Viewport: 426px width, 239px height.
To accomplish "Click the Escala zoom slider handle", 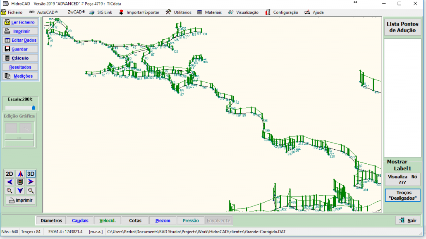I will [x=34, y=108].
